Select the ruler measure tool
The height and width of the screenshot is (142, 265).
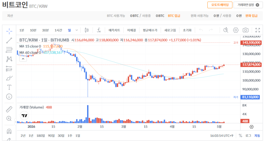tap(9, 109)
